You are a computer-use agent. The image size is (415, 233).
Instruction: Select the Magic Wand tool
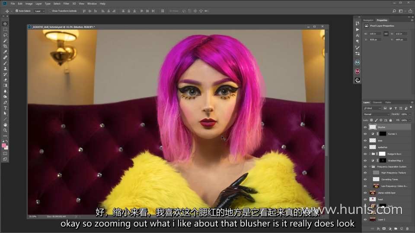(x=5, y=41)
